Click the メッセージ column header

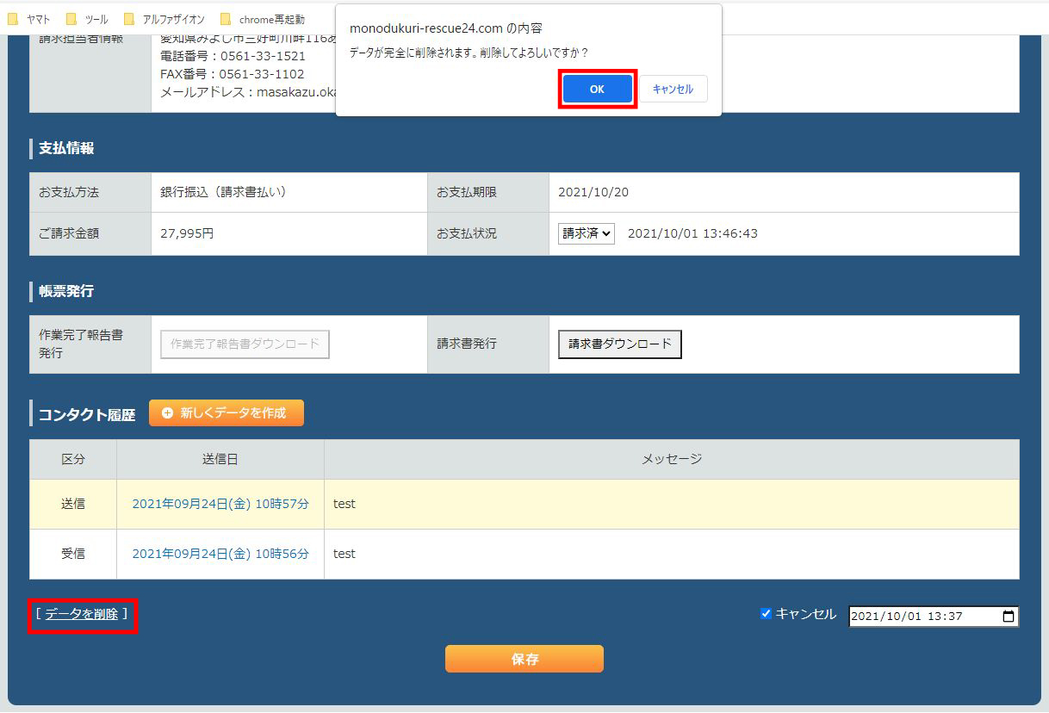(x=671, y=459)
